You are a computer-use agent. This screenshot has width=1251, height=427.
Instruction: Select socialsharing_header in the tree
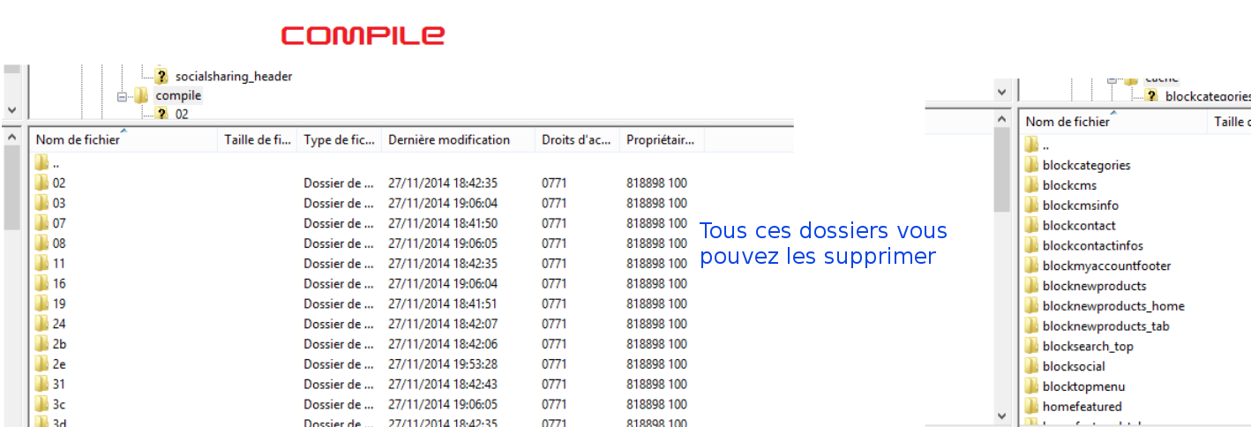(234, 77)
